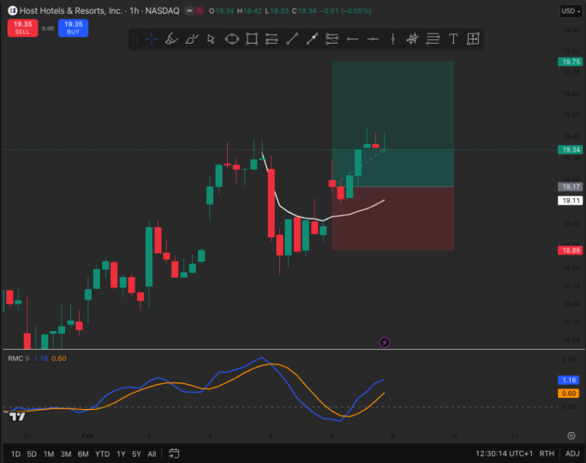Select the brush drawing tool

[x=192, y=39]
